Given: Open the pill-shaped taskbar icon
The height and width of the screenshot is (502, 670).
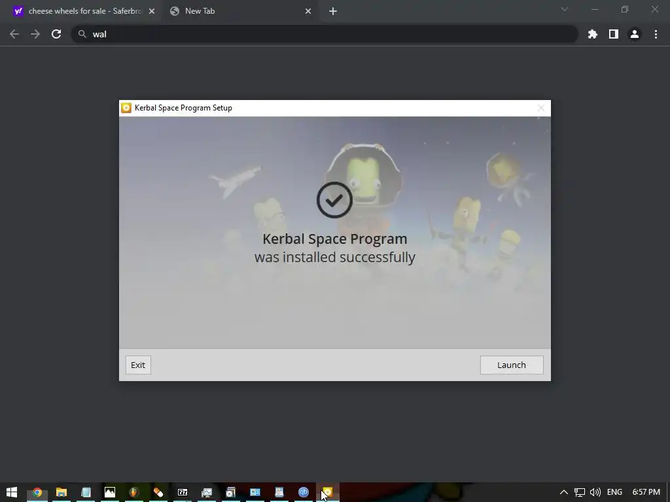Looking at the screenshot, I should (158, 492).
